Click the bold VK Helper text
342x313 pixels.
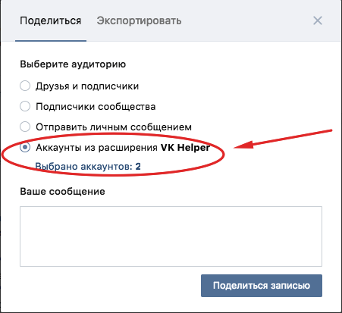(185, 148)
